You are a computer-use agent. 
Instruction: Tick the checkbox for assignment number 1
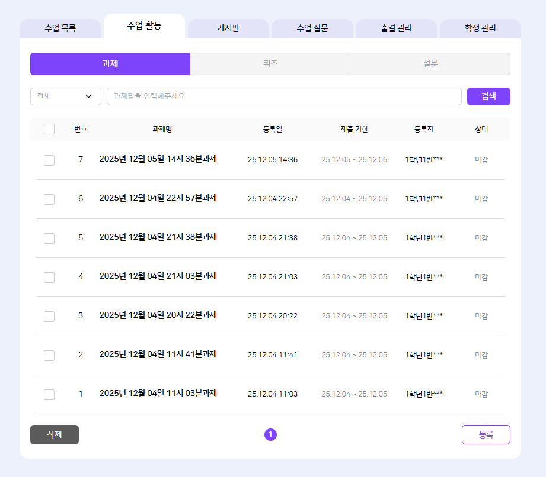pyautogui.click(x=49, y=394)
